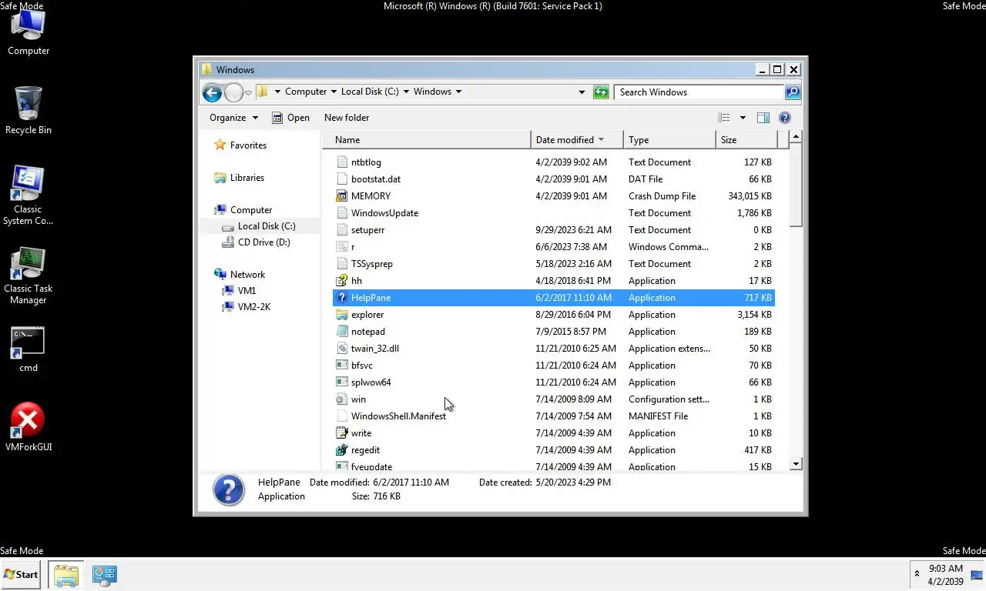The height and width of the screenshot is (591, 986).
Task: Select VM1 under Network
Action: click(246, 291)
